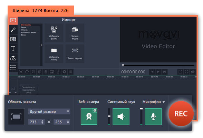Toggle the Webcam (Веб-камера) capture button

click(89, 117)
